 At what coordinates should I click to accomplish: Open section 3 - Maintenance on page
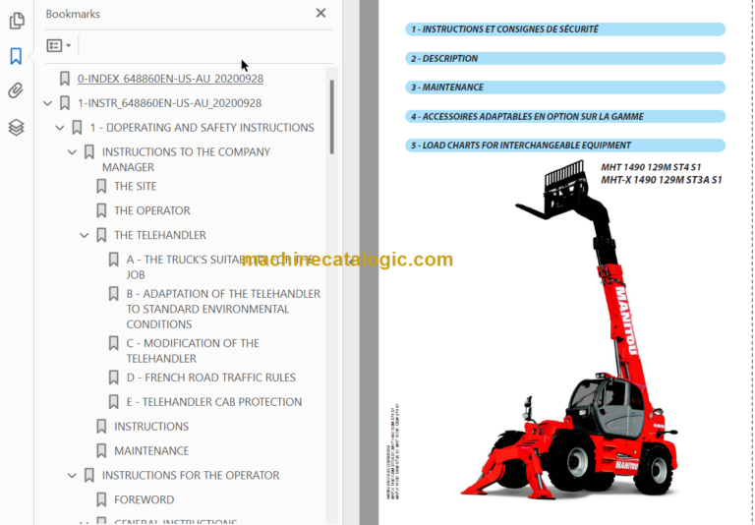click(x=565, y=87)
